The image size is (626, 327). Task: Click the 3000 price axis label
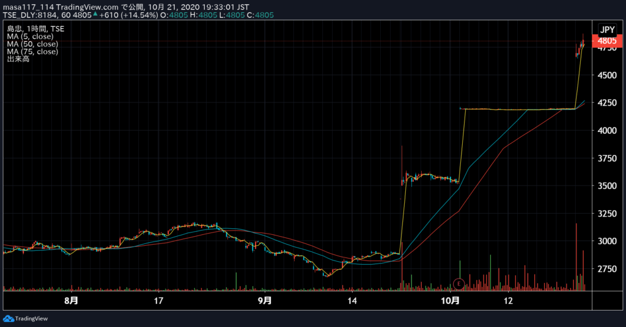pyautogui.click(x=607, y=242)
